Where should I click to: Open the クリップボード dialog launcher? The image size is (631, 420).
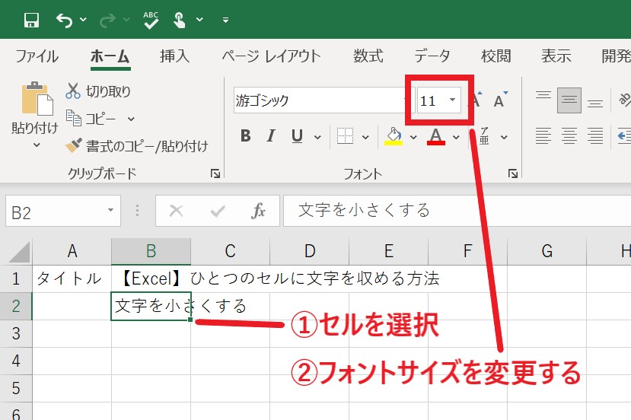[215, 173]
